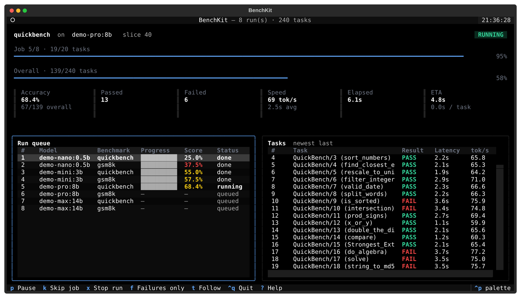Screen dimensions: 521x298
Task: Select failed task QuickBench/16 (do_algebra)
Action: tap(382, 252)
